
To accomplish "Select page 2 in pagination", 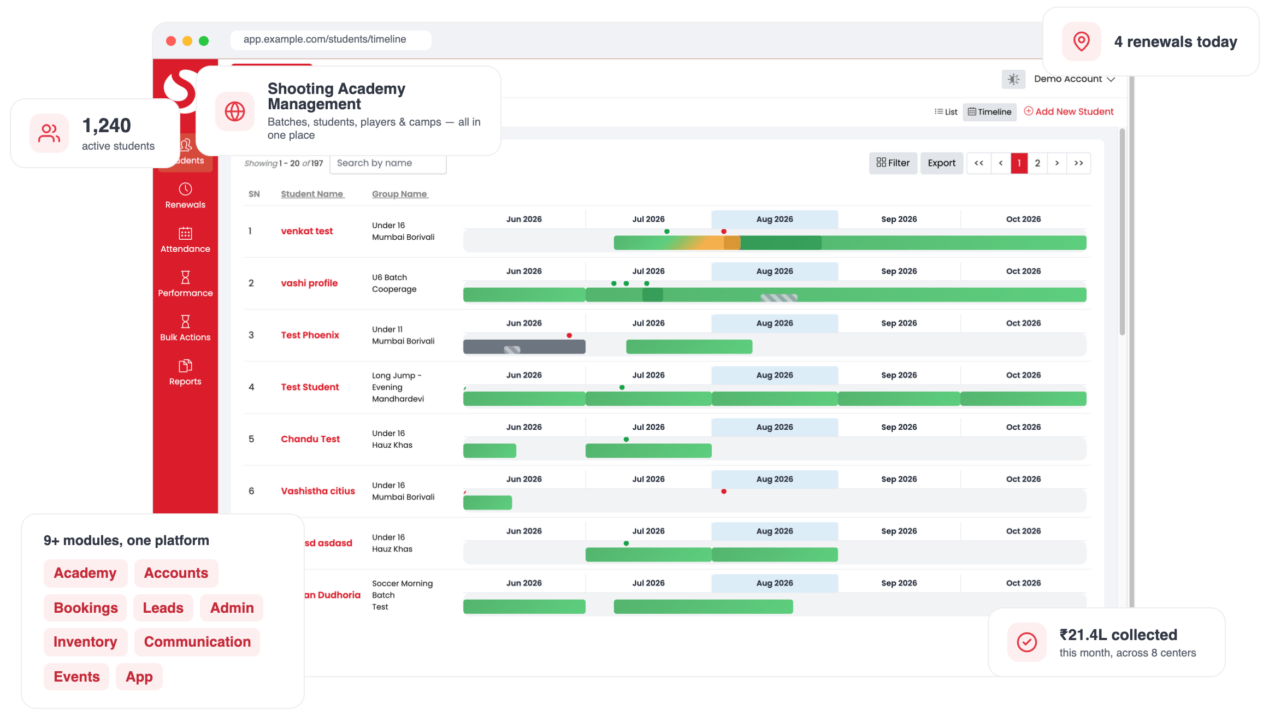I will (1037, 163).
